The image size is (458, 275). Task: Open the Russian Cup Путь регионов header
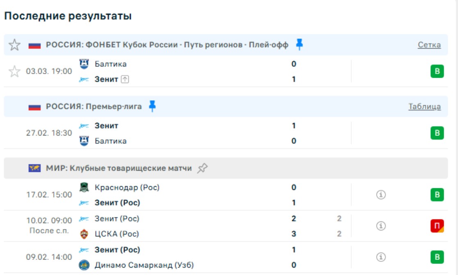[167, 45]
